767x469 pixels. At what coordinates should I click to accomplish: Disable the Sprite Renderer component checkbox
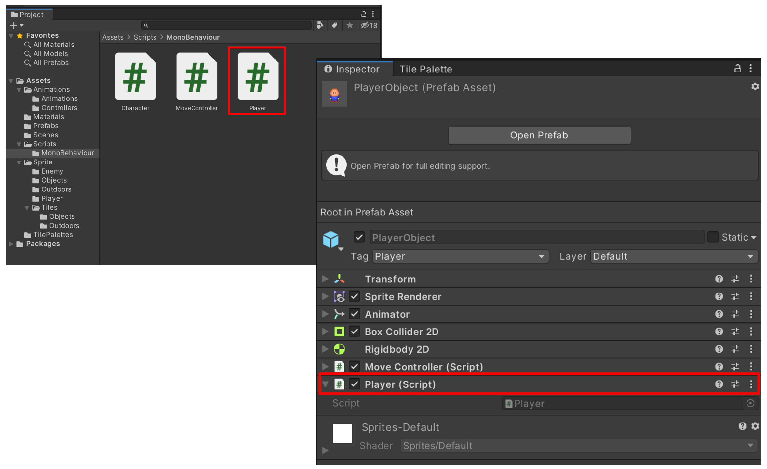[355, 296]
